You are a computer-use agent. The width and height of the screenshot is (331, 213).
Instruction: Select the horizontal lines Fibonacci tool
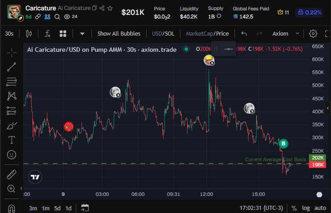point(12,82)
